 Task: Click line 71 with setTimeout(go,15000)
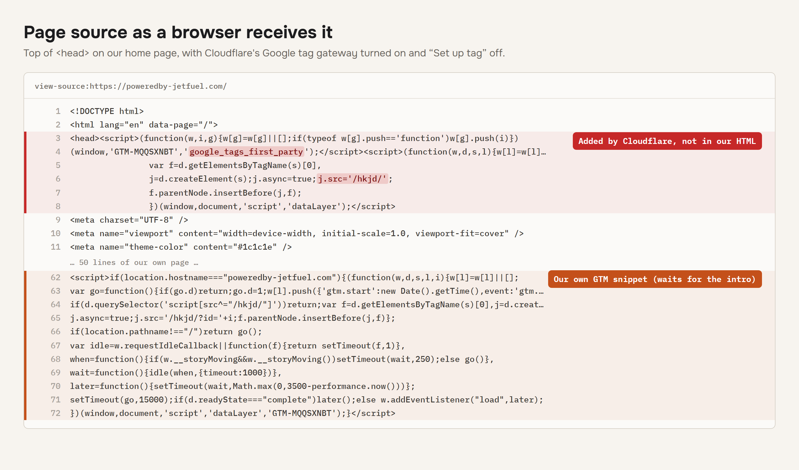[307, 400]
